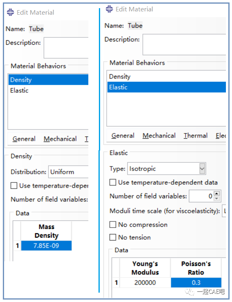Enable temperature-dependent data in Elastic panel
The height and width of the screenshot is (302, 232).
pos(113,182)
